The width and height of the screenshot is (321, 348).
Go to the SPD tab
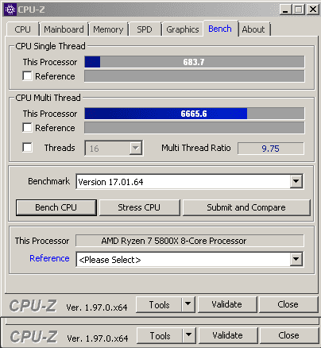(x=145, y=29)
